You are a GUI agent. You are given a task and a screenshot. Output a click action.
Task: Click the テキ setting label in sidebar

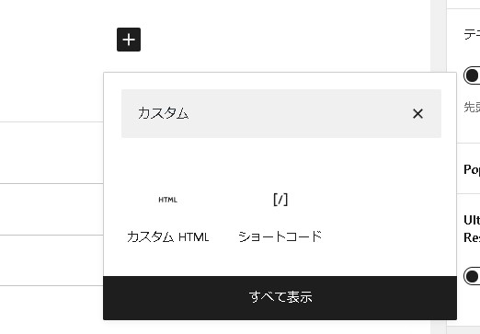(472, 34)
